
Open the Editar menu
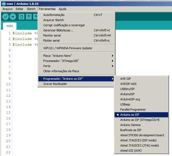point(19,9)
